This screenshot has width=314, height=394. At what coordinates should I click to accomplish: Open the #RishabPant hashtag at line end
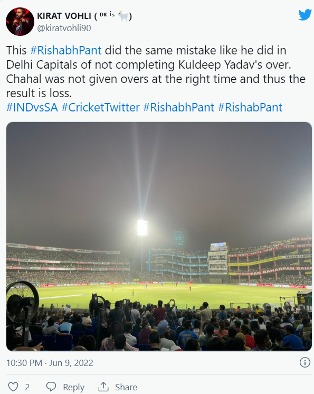[250, 108]
